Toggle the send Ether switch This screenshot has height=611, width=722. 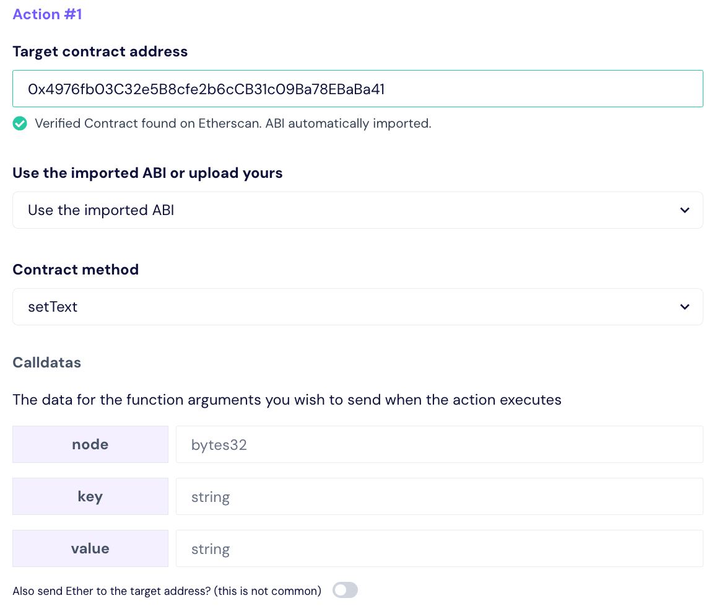pos(345,591)
